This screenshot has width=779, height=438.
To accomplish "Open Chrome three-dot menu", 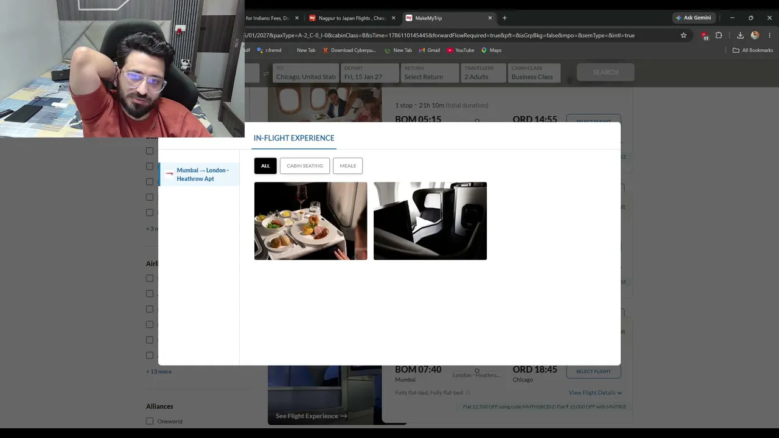I will [x=770, y=35].
